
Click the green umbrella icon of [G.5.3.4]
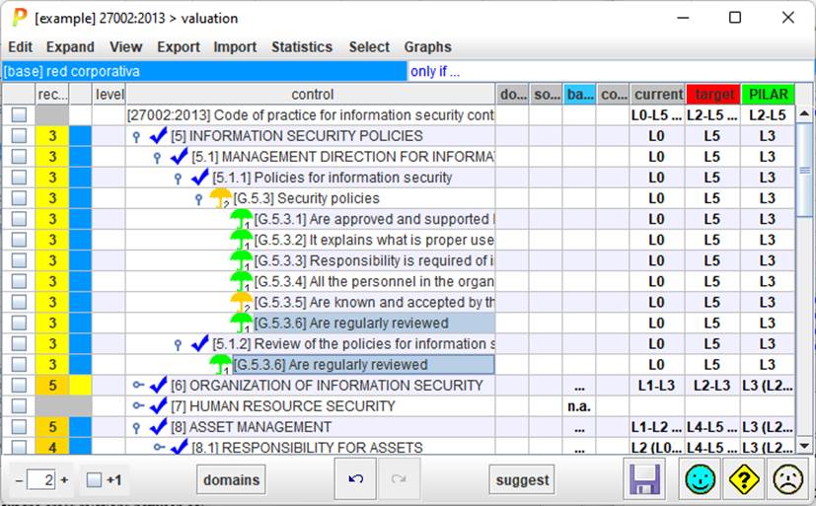pos(241,281)
